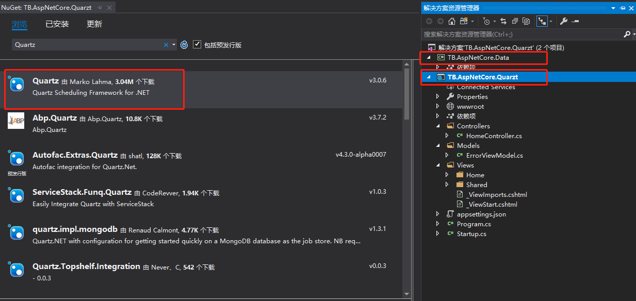Open the pending changes filter dropdown arrow

point(494,21)
